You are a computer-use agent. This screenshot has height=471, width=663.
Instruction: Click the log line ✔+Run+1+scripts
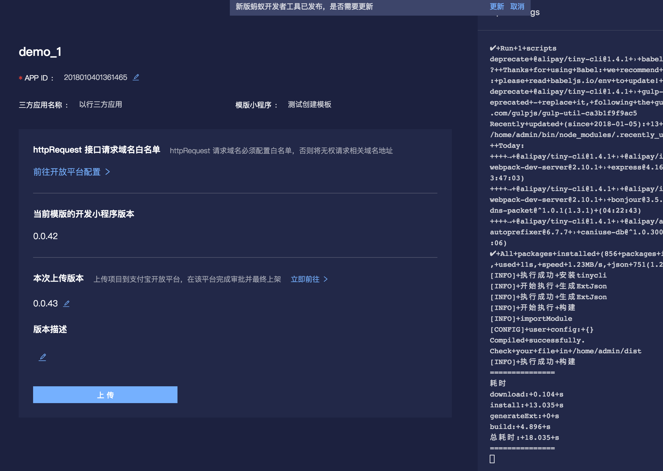523,48
